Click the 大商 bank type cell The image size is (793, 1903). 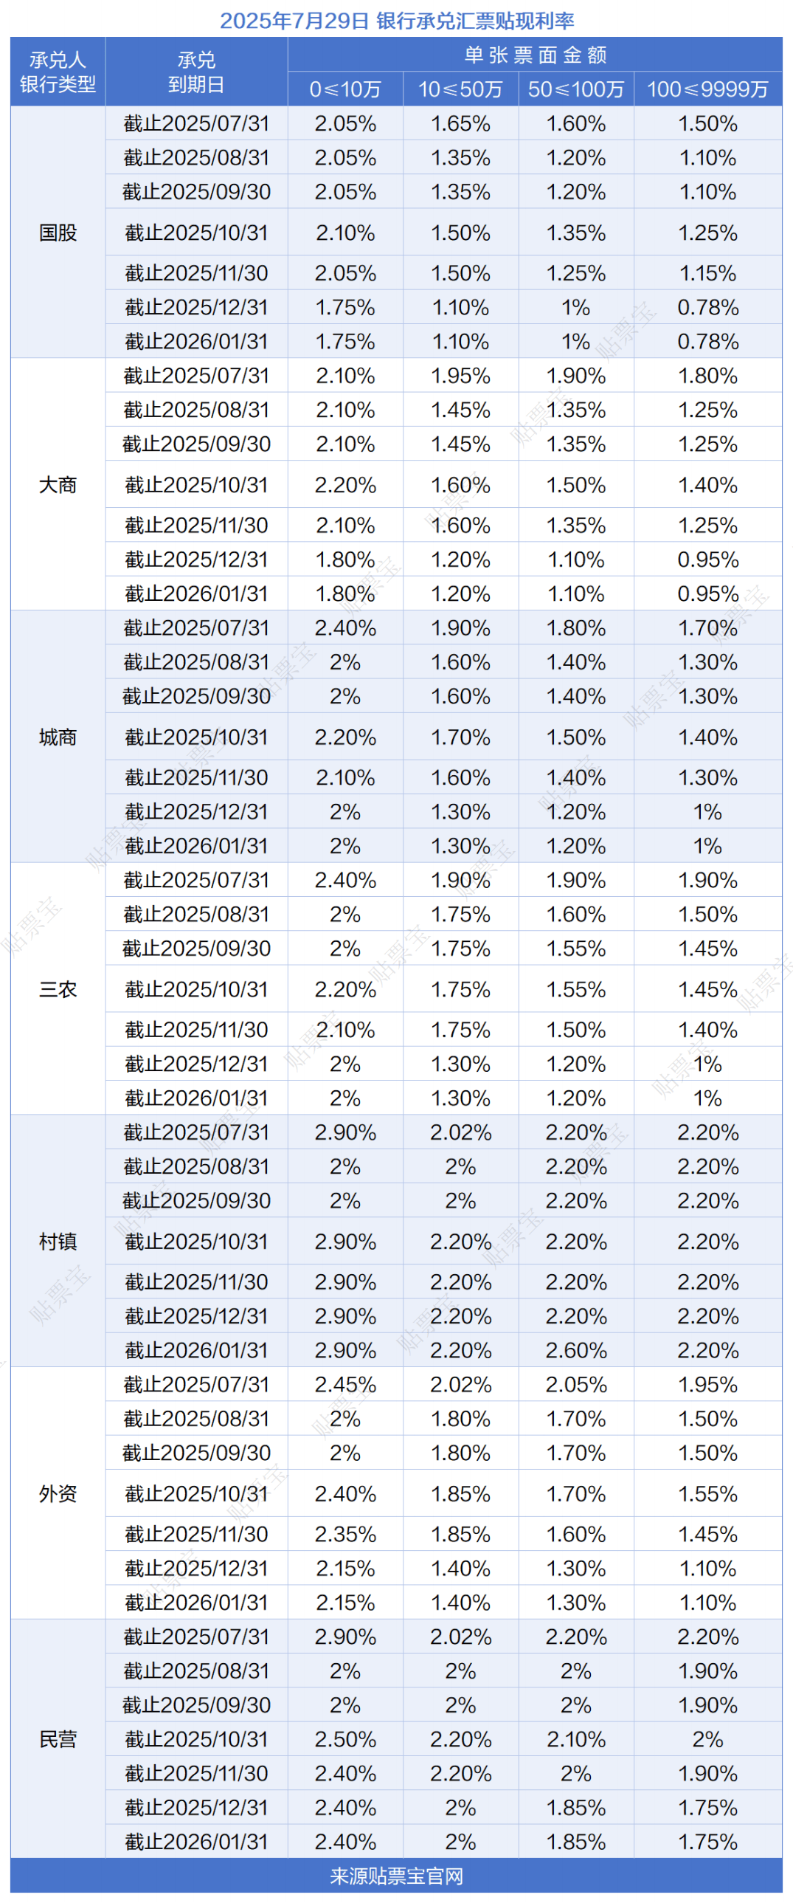click(x=58, y=485)
